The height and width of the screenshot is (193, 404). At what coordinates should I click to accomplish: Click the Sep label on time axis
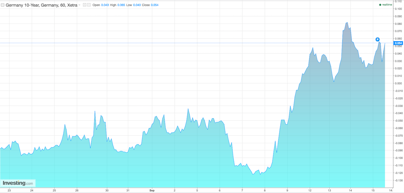(152, 190)
